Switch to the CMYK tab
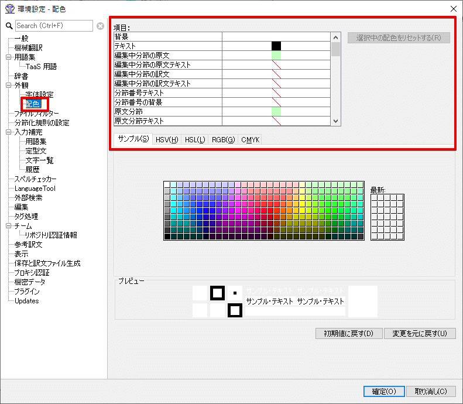 point(250,140)
